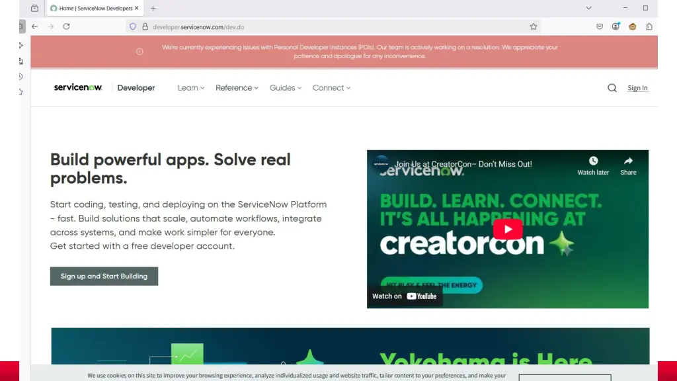Viewport: 677px width, 381px height.
Task: Expand the Learn menu
Action: pyautogui.click(x=191, y=88)
